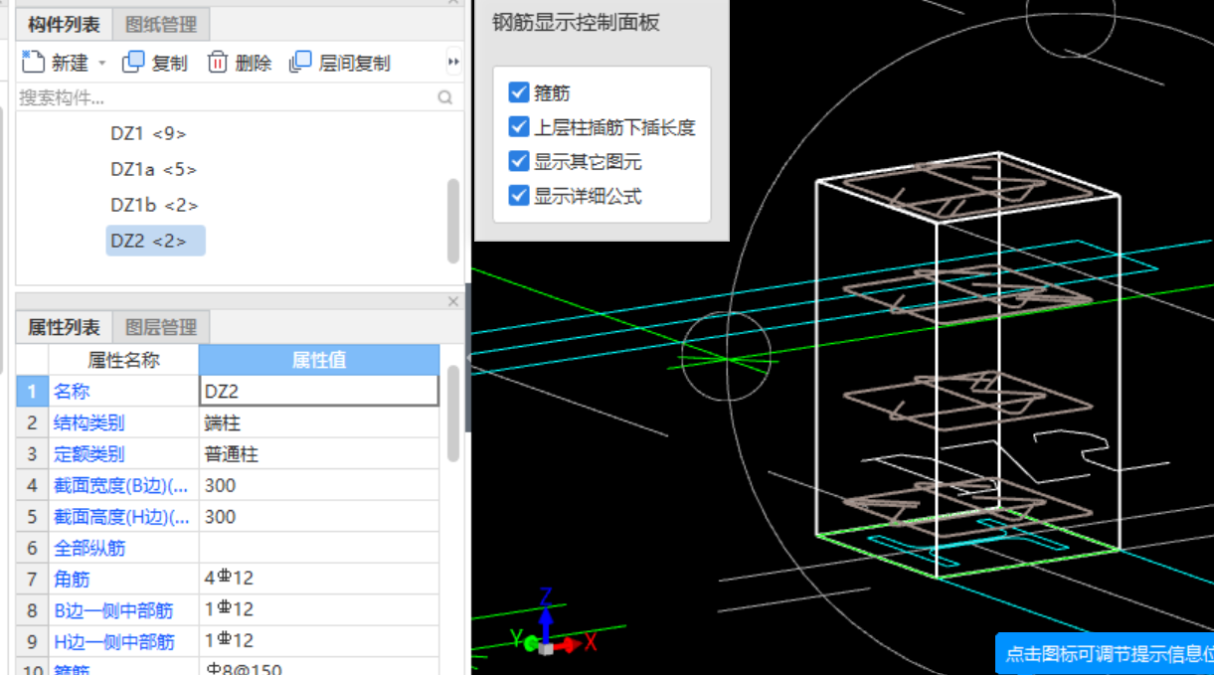The image size is (1214, 675).
Task: Click the search magnifier icon
Action: (x=444, y=97)
